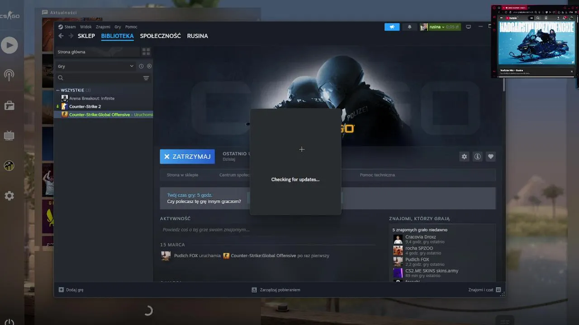Click the activity post input field
The image size is (579, 325).
pos(268,230)
